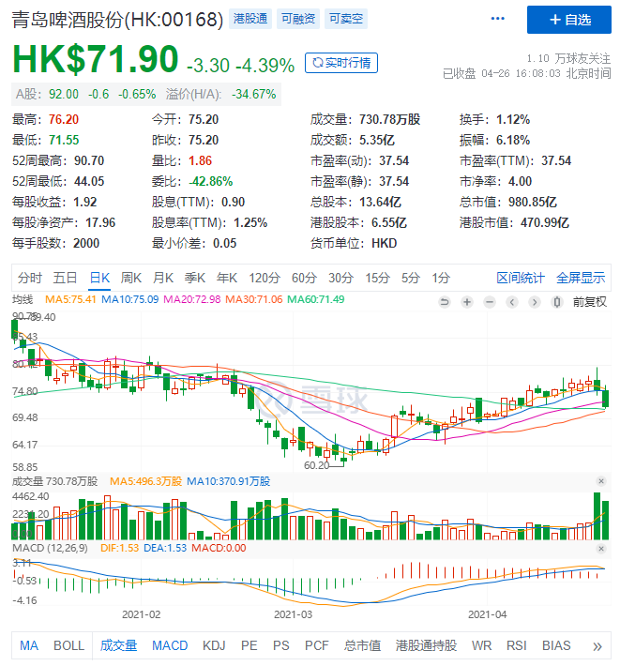
Task: Click the 52周最高 90.70 value
Action: tap(89, 160)
